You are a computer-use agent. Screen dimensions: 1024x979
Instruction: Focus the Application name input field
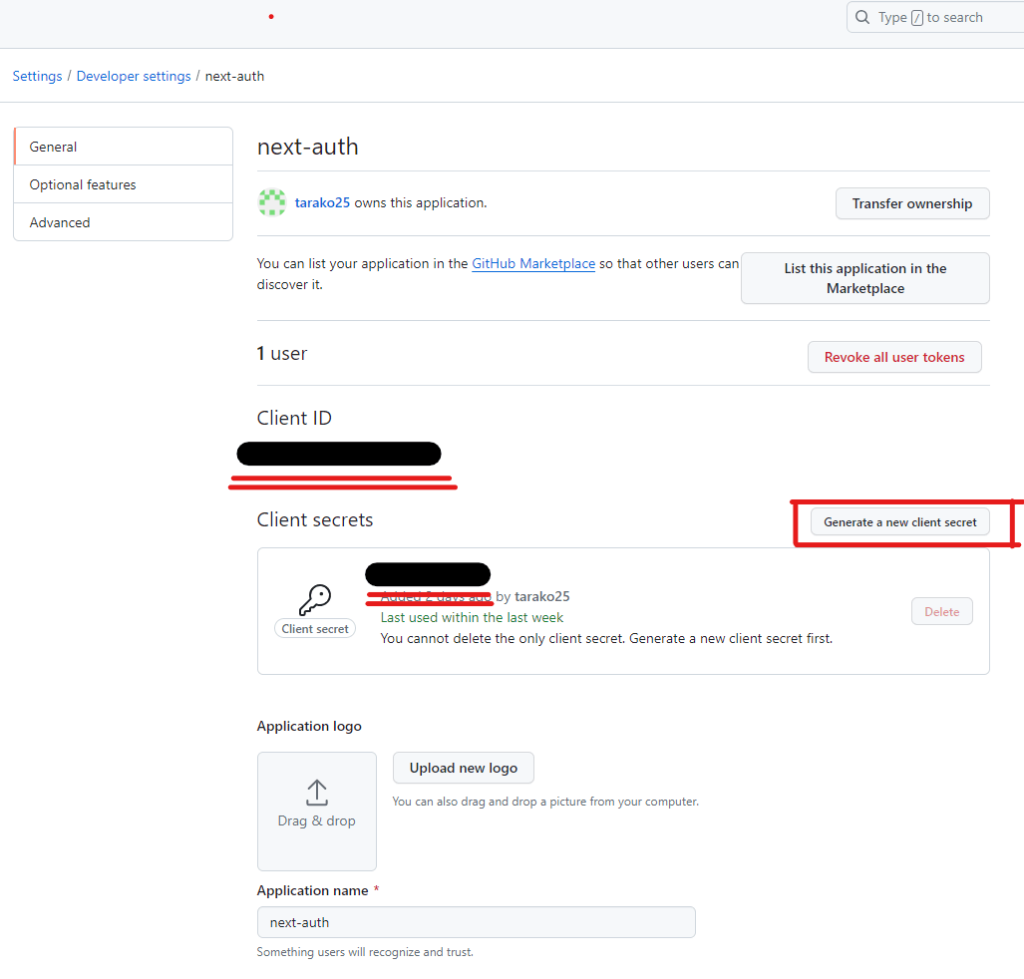476,922
